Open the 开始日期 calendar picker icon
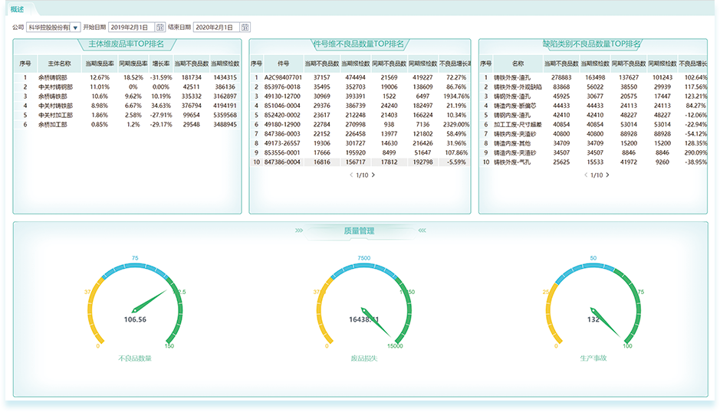Image resolution: width=720 pixels, height=412 pixels. 160,28
